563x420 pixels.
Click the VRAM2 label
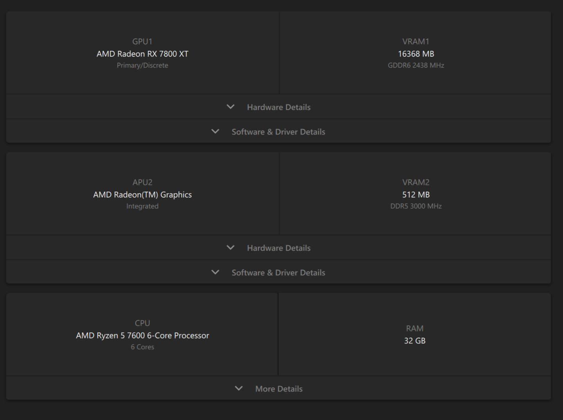tap(416, 182)
